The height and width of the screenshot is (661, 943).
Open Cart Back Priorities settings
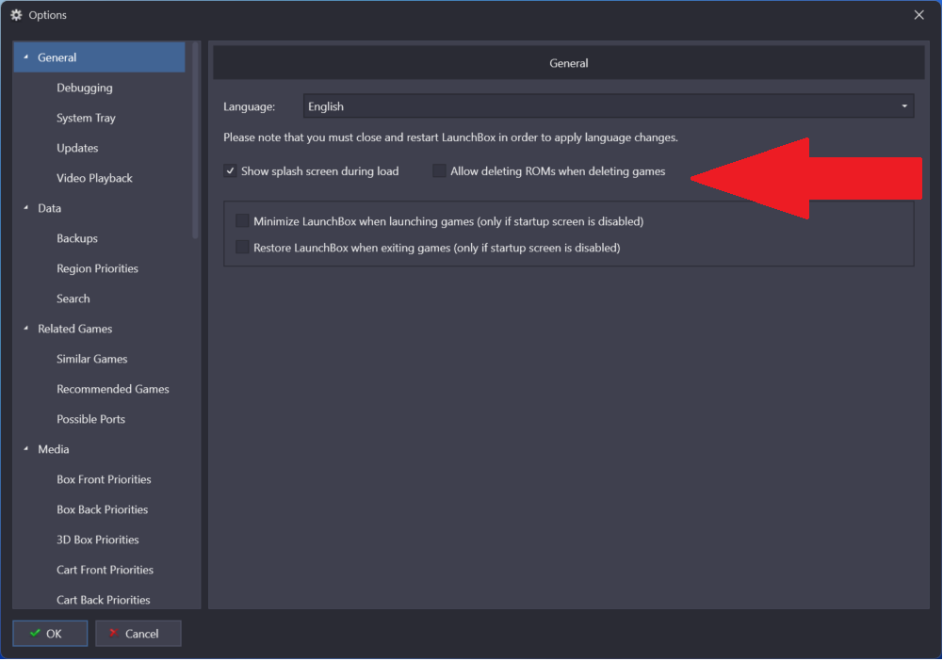[x=104, y=600]
